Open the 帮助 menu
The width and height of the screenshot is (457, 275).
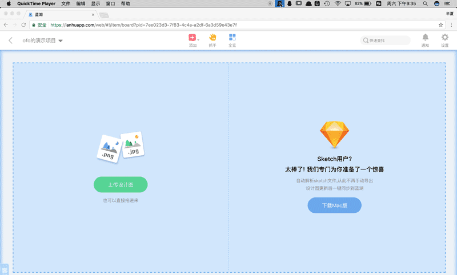(125, 3)
